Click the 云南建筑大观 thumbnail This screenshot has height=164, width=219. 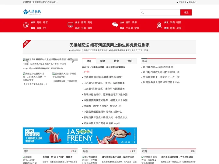[65, 75]
